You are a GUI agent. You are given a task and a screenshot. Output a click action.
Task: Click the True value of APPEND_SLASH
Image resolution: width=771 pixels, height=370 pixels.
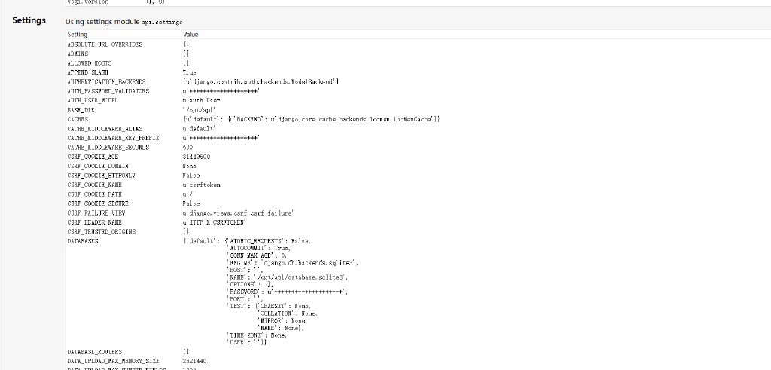(x=189, y=72)
